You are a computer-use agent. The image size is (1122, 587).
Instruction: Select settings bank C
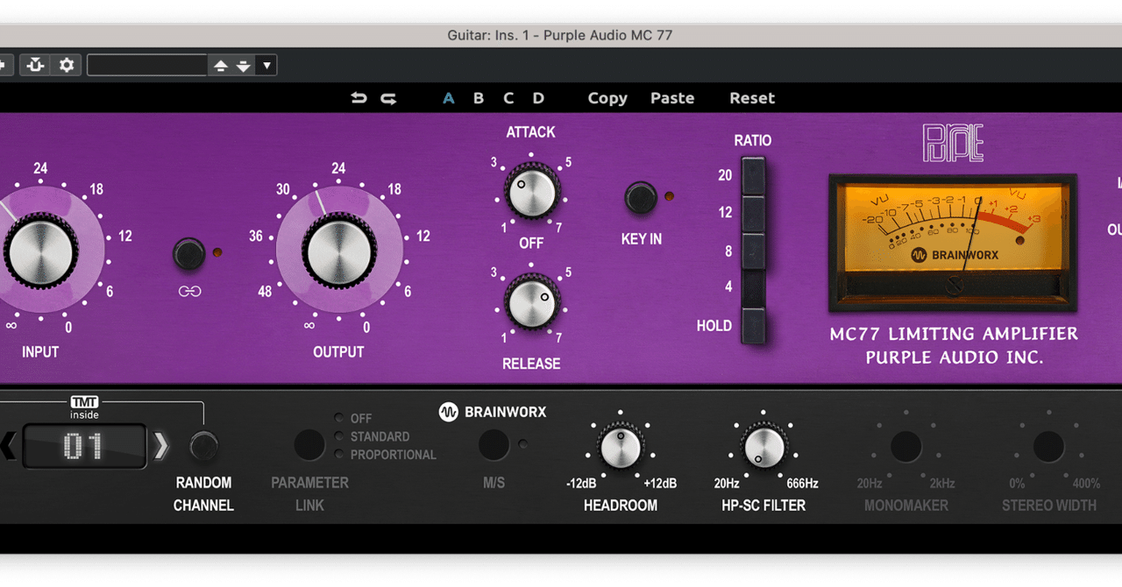click(508, 98)
